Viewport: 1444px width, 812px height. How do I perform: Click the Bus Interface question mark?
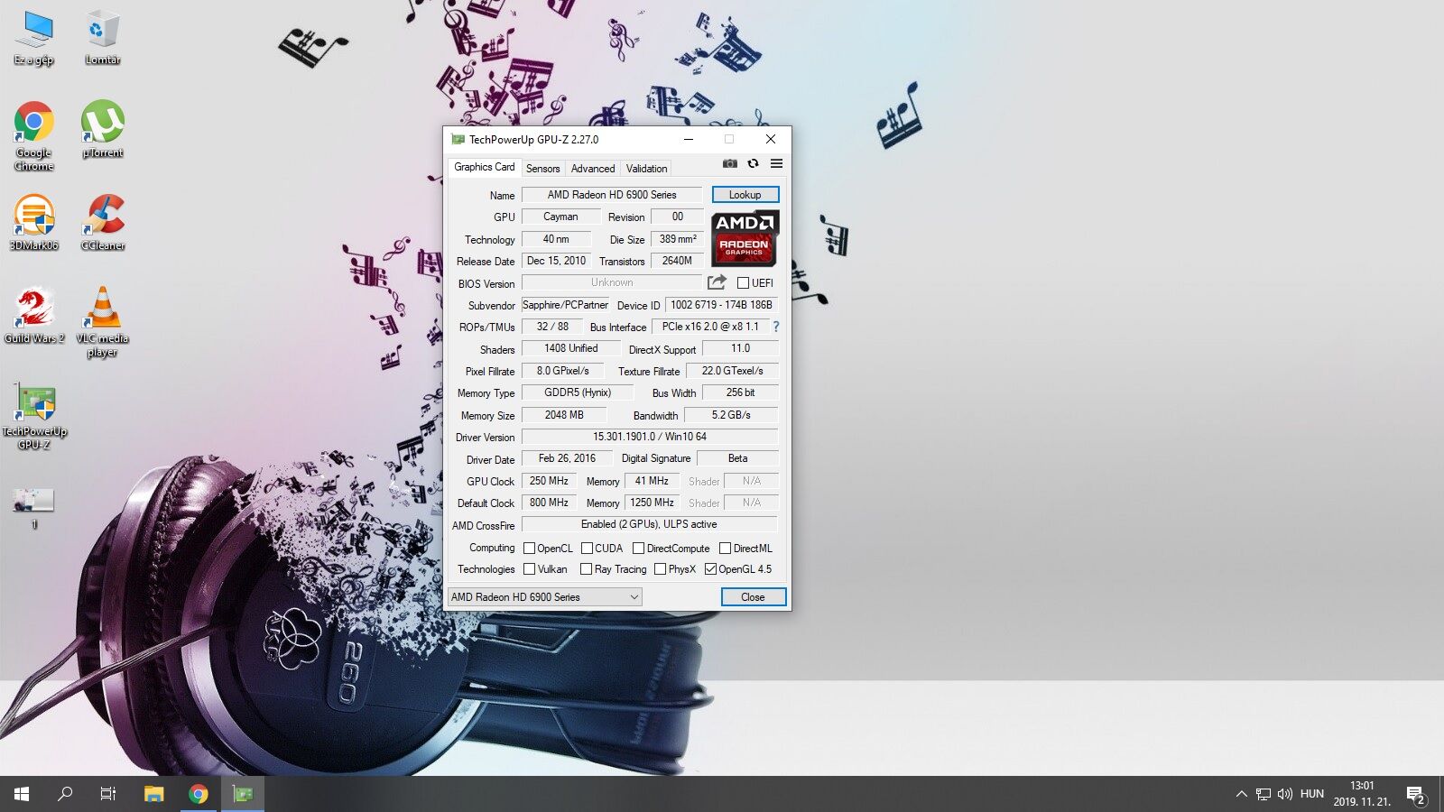[x=775, y=327]
